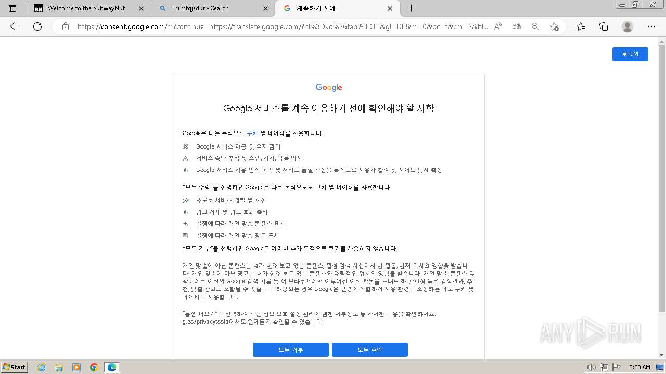View site information via the lock icon
This screenshot has width=666, height=374.
tap(66, 26)
